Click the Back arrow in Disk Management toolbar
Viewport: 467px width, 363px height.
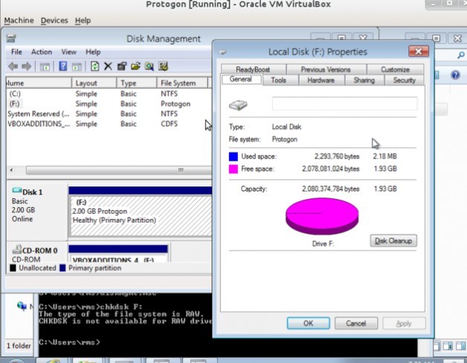coord(13,66)
